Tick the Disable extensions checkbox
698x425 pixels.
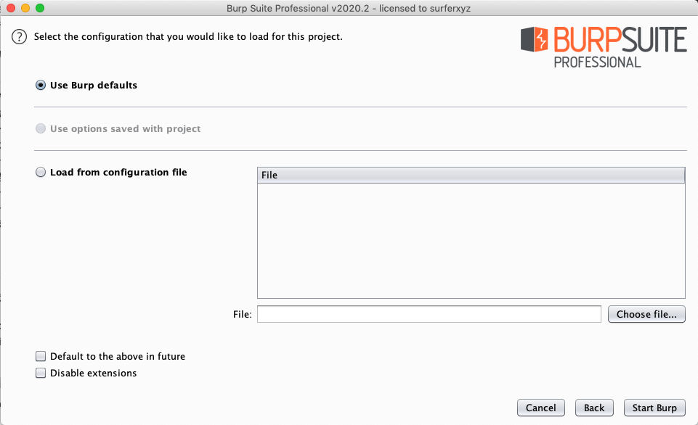coord(41,373)
